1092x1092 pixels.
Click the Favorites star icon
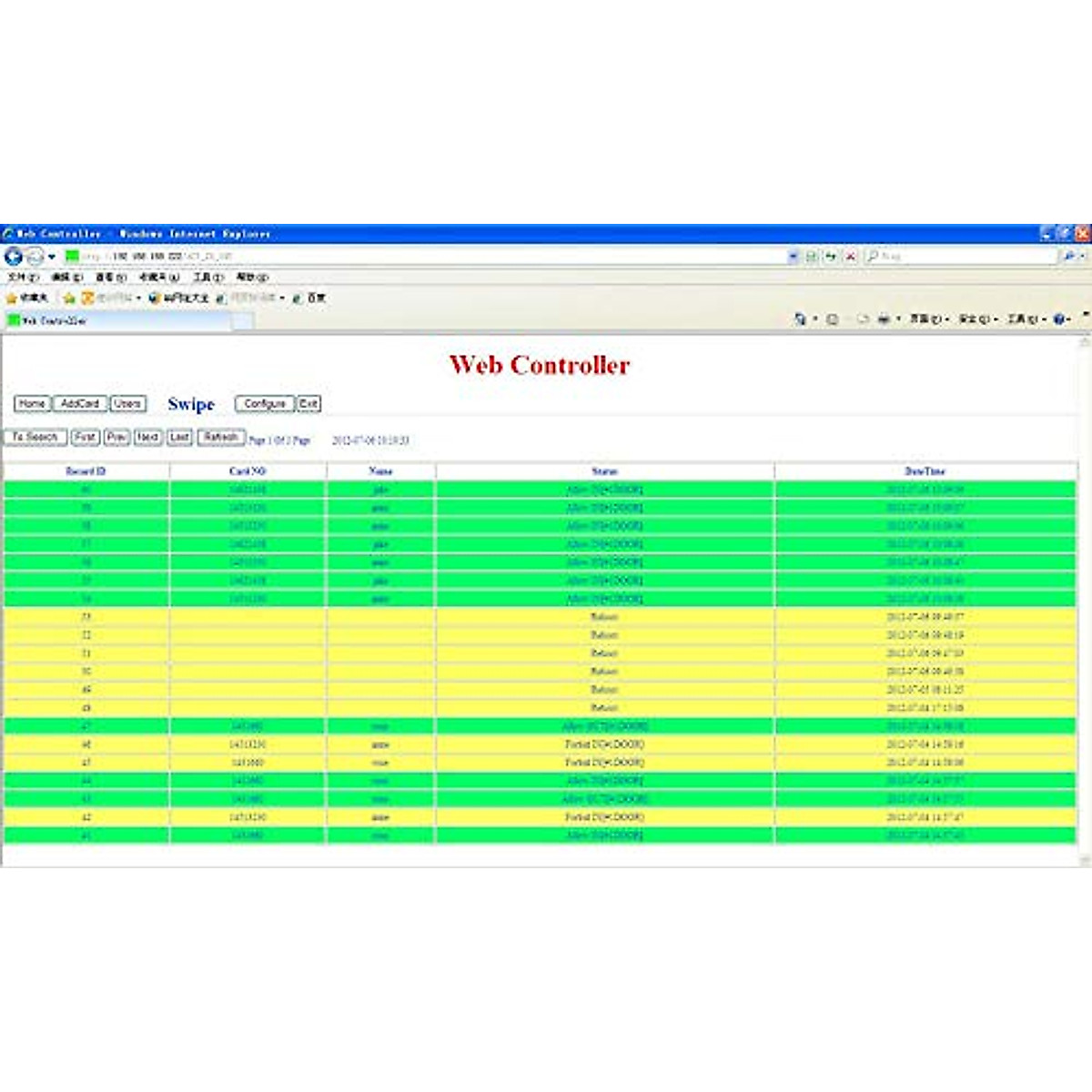point(12,298)
